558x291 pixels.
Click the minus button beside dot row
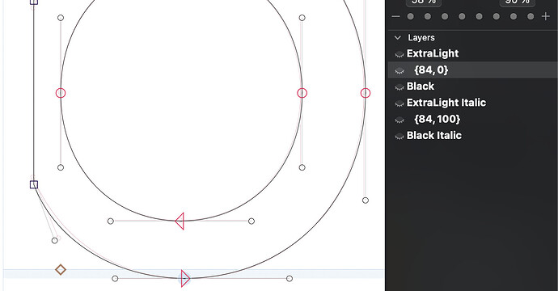[395, 16]
